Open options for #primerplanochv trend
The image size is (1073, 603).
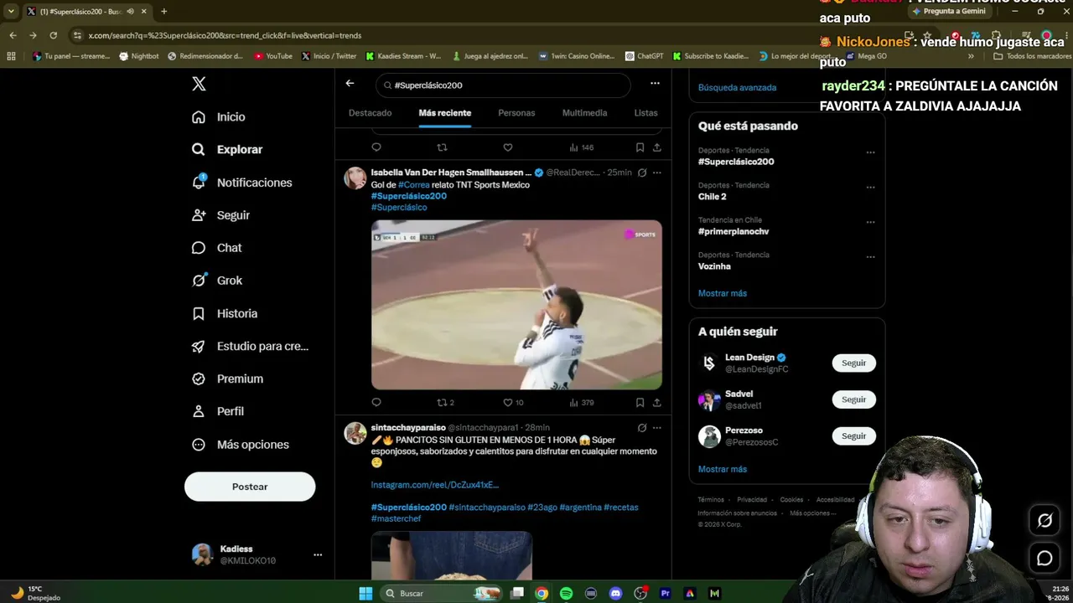(870, 222)
